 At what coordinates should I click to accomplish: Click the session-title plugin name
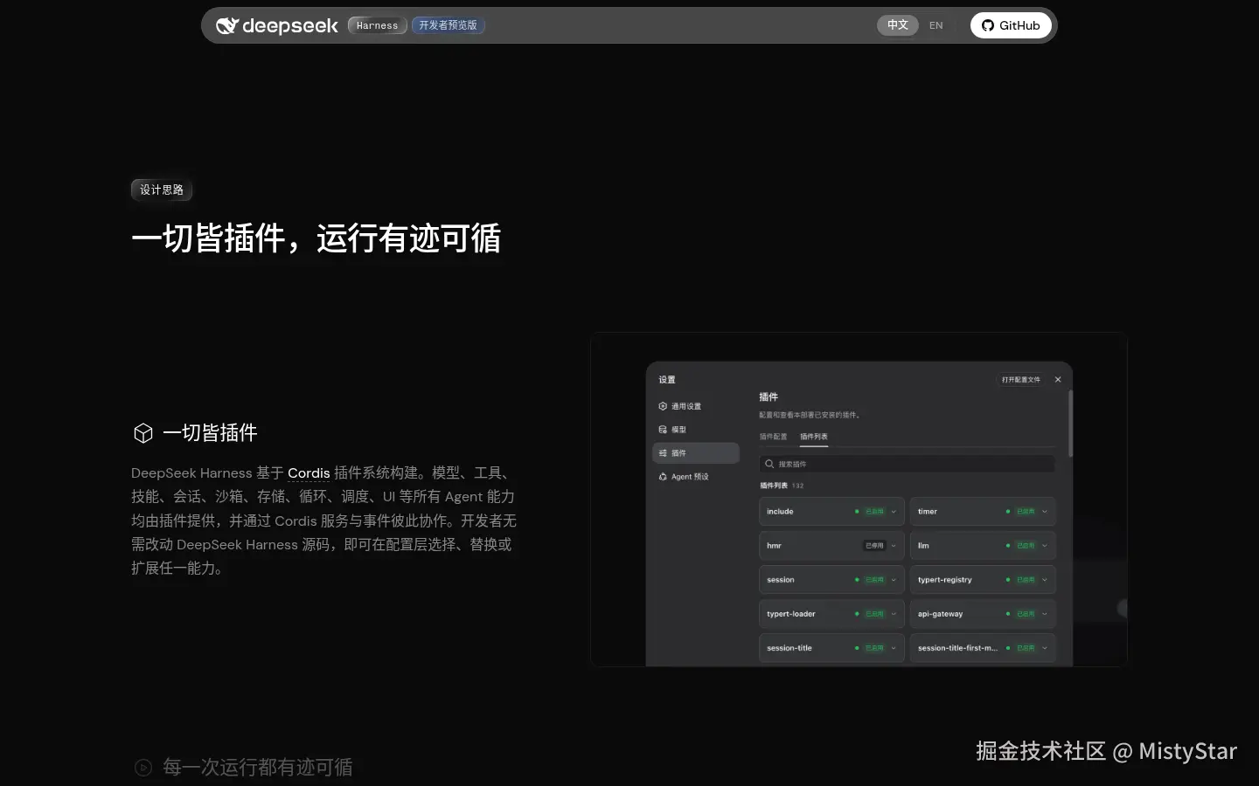789,648
